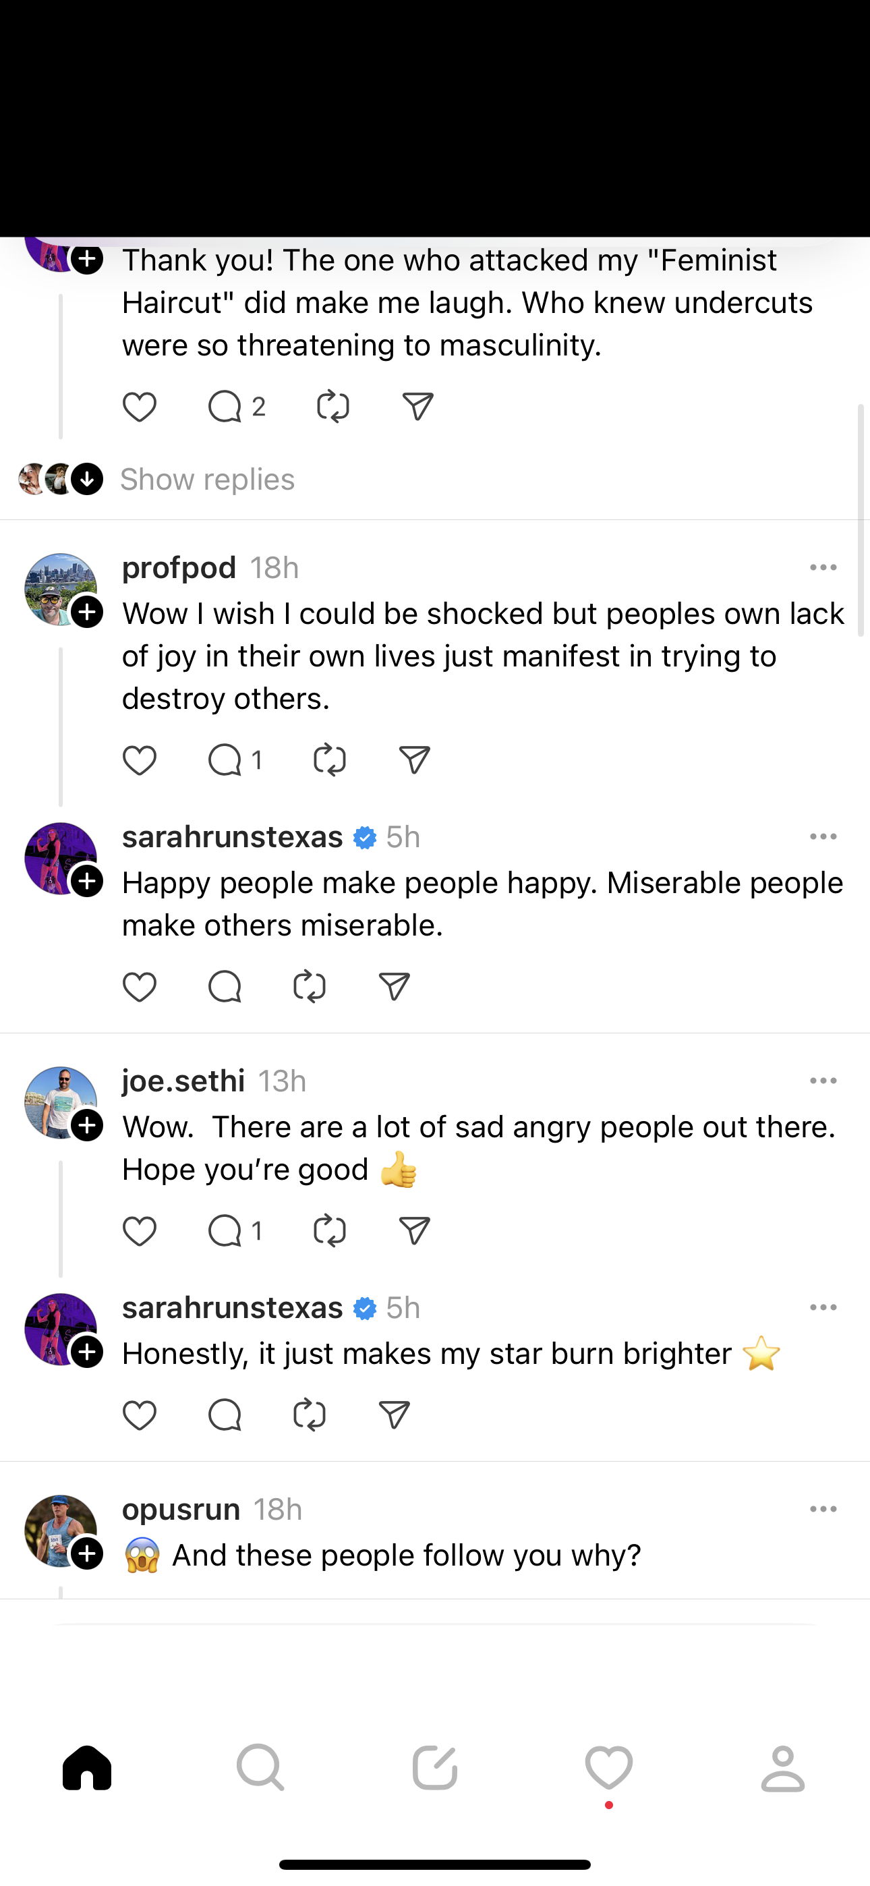Follow opusrun via avatar plus badge
The image size is (870, 1886).
(x=87, y=1553)
